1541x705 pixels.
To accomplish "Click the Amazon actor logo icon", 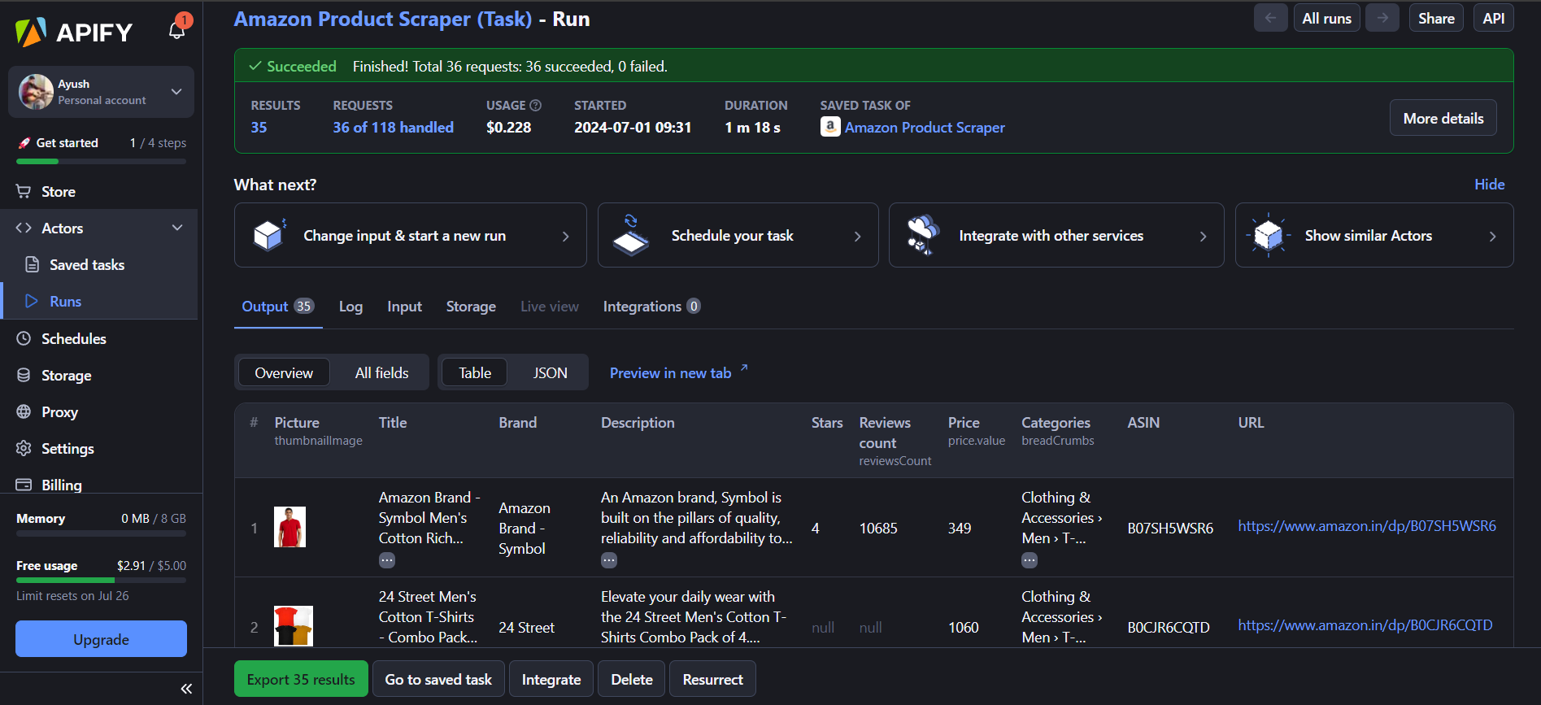I will click(x=830, y=127).
